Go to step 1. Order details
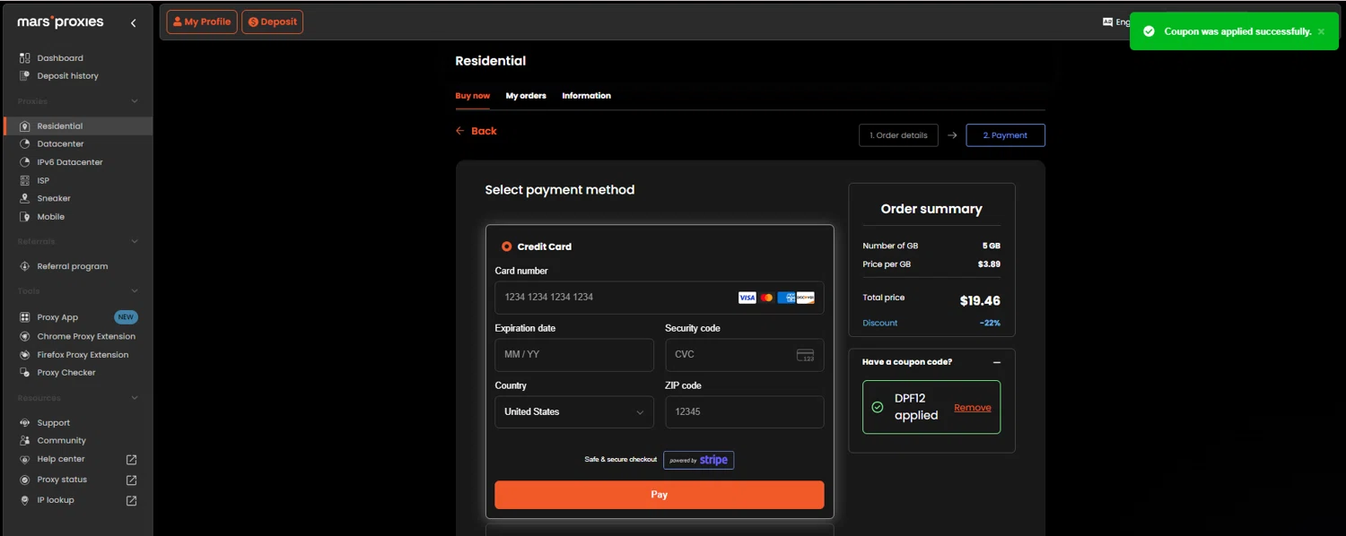 pos(898,135)
